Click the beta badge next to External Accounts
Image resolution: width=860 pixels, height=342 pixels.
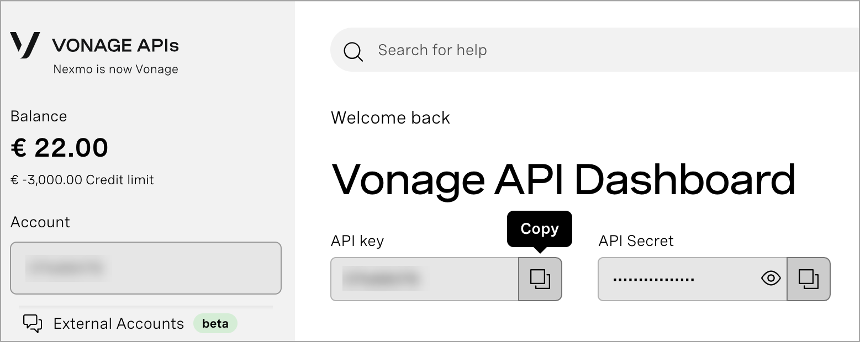pos(215,323)
